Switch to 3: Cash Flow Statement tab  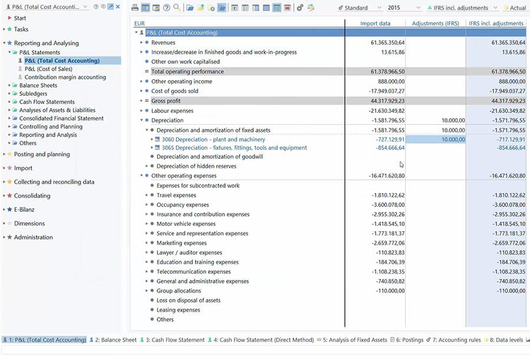tap(172, 340)
